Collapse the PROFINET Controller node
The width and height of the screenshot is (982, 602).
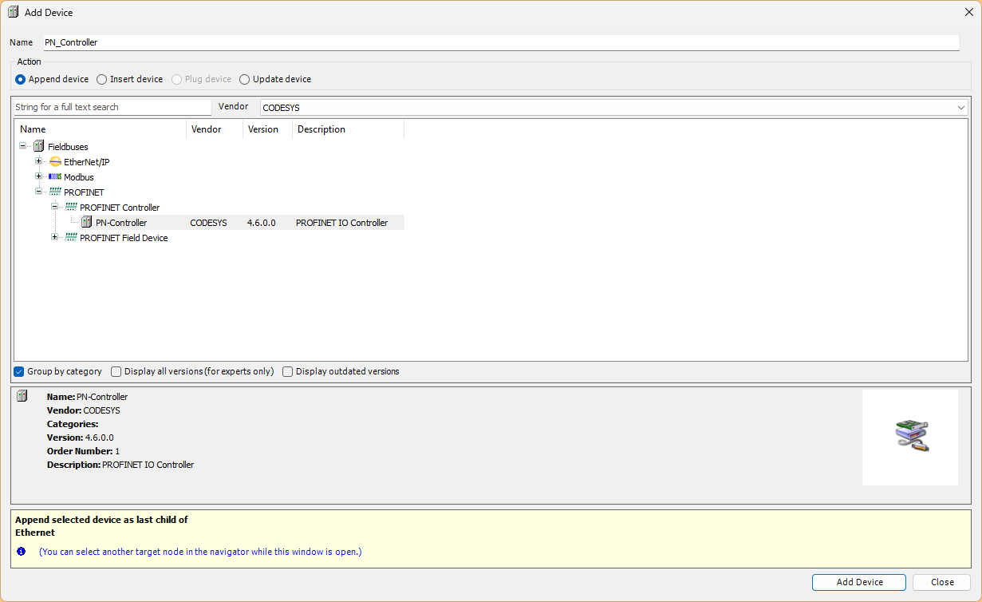[x=54, y=208]
